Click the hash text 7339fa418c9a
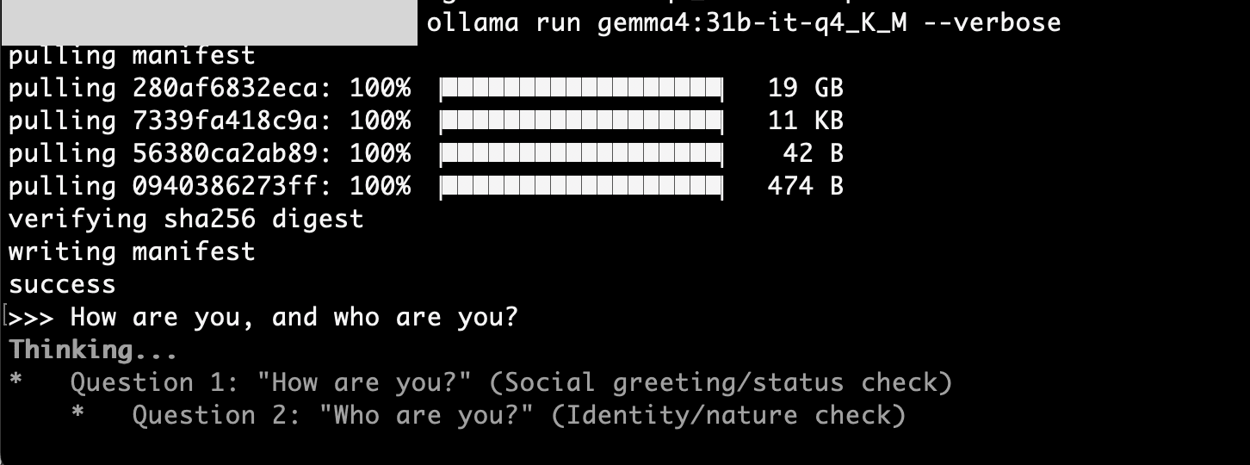The image size is (1250, 465). point(226,121)
